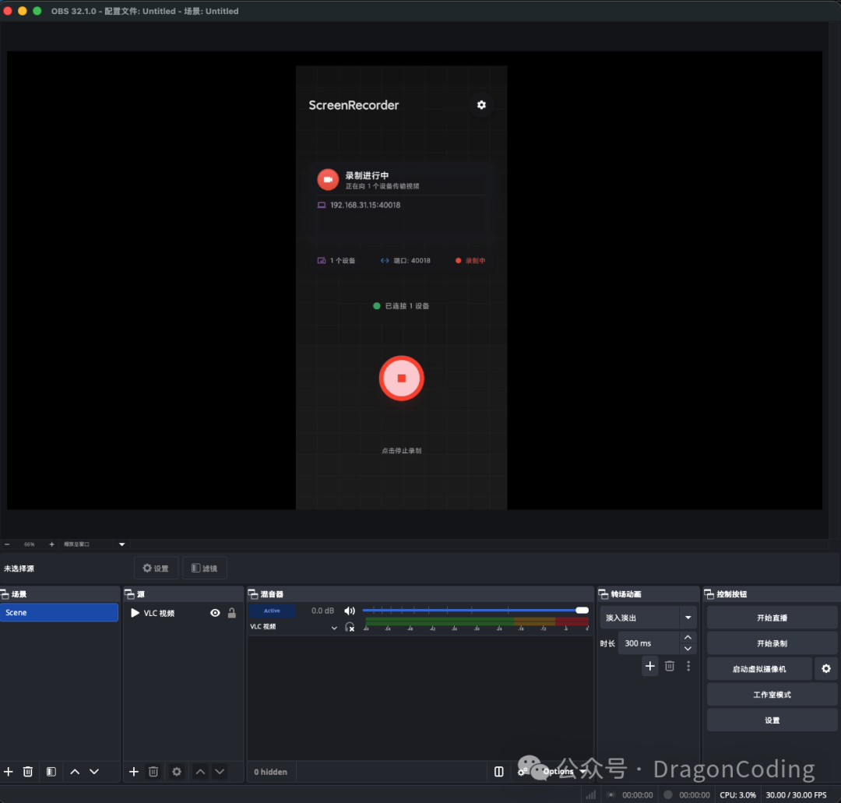Viewport: 841px width, 803px height.
Task: Mute VLC 视频 audio using the speaker icon
Action: pos(350,611)
